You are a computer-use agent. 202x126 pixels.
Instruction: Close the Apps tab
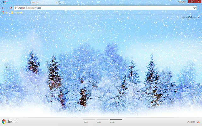(x=28, y=3)
